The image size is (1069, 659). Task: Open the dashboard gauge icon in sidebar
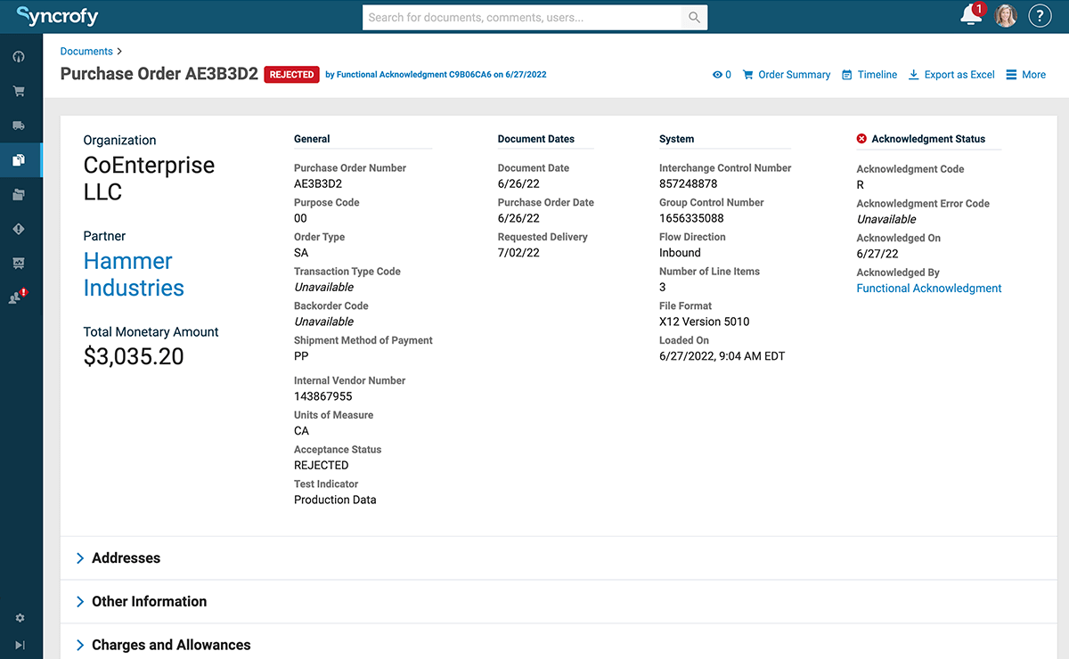19,57
